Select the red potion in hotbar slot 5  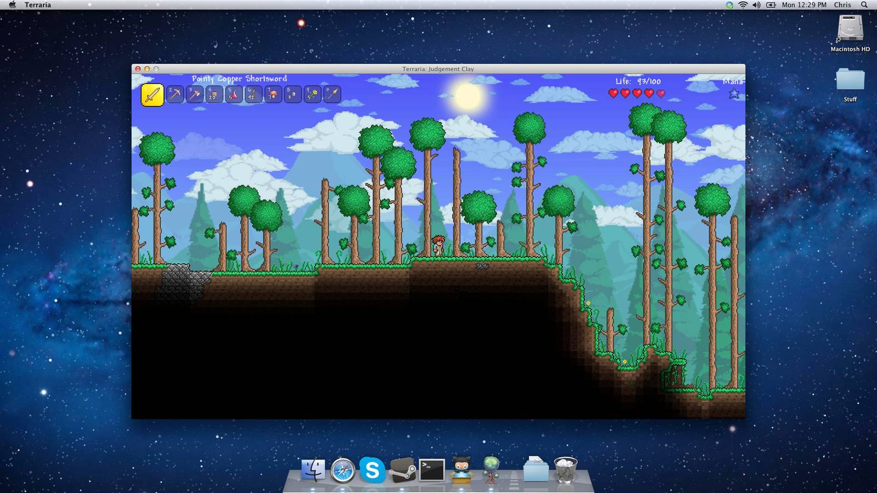pos(234,94)
